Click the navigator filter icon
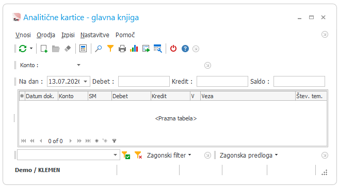 114,141
